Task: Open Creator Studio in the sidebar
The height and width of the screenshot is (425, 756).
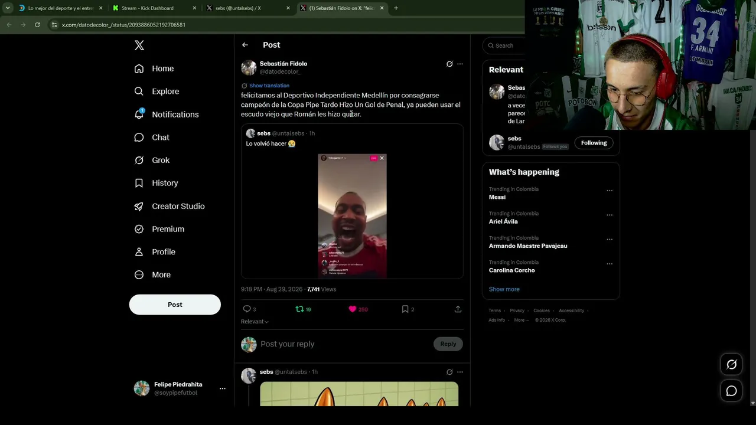Action: pyautogui.click(x=170, y=206)
